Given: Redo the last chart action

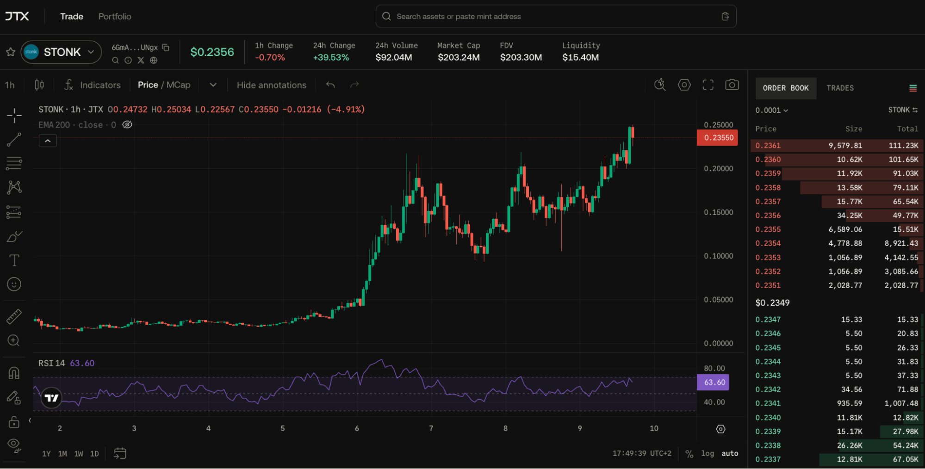Looking at the screenshot, I should [x=354, y=85].
